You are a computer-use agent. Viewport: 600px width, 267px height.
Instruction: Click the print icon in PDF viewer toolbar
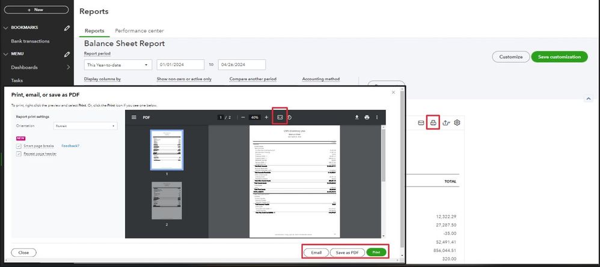click(x=367, y=117)
